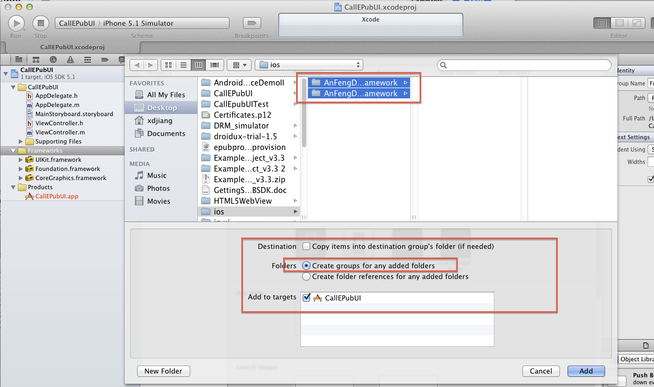Select Movies under Media
Image resolution: width=654 pixels, height=387 pixels.
pos(153,201)
